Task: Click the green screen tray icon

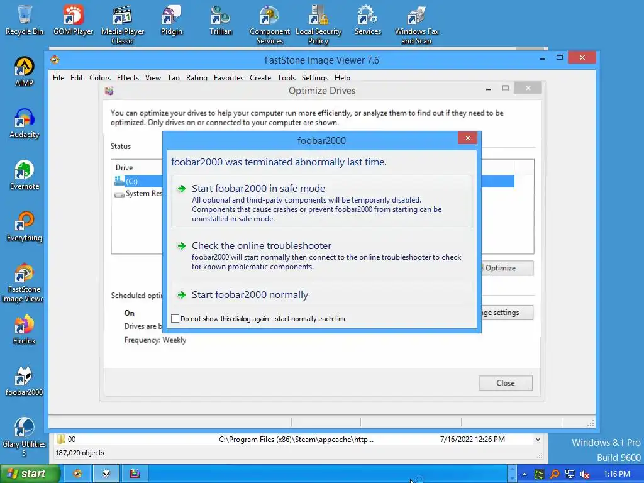Action: point(539,474)
